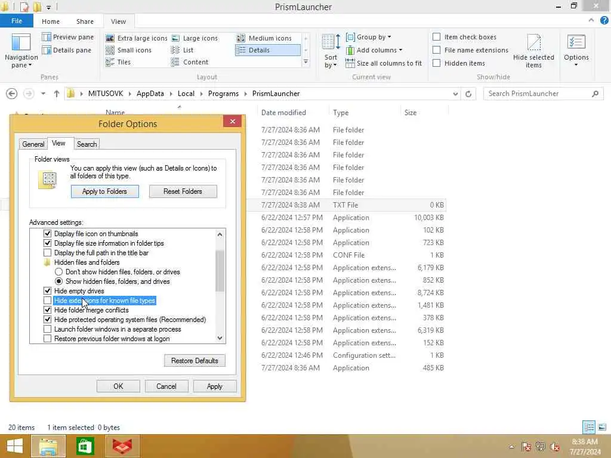Refresh the PrismLauncher folder
The height and width of the screenshot is (458, 611).
[x=468, y=94]
